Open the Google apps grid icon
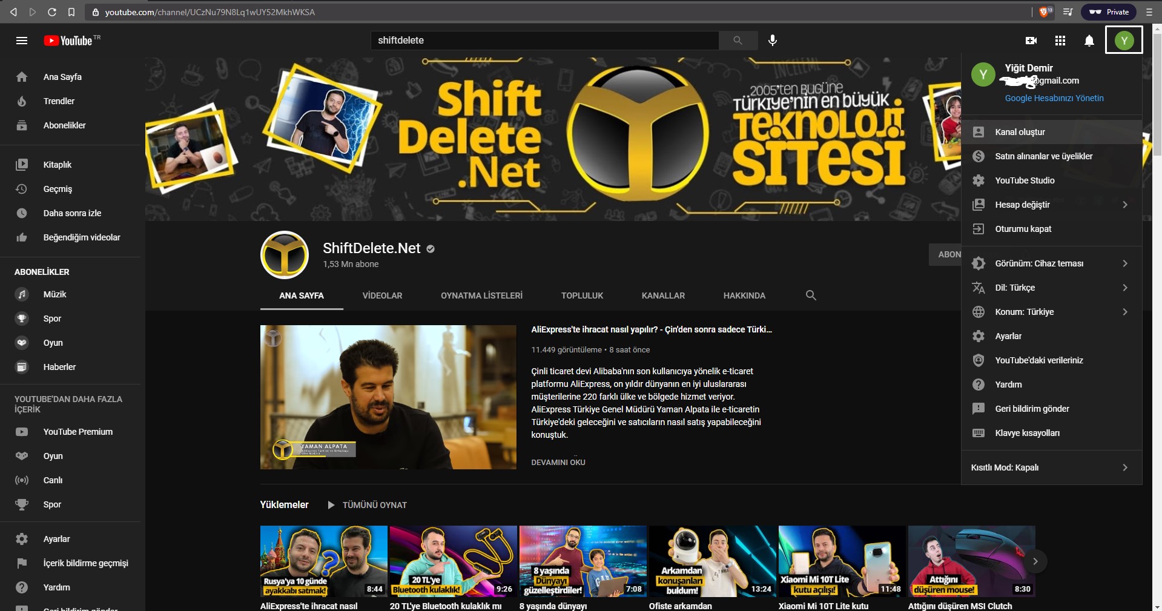The width and height of the screenshot is (1162, 611). [x=1060, y=41]
